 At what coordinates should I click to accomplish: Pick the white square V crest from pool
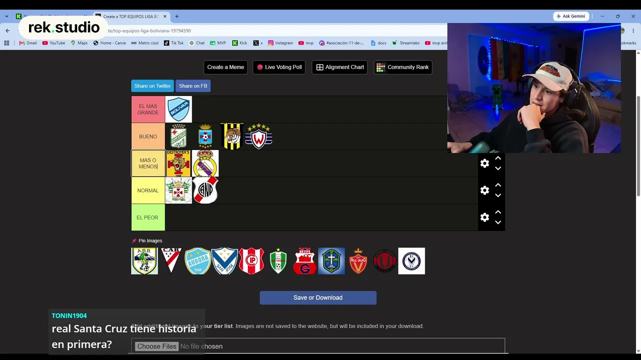[x=412, y=261]
